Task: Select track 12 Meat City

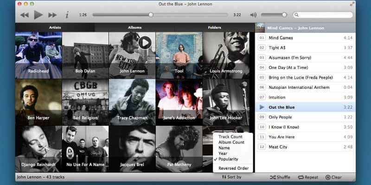Action: (x=305, y=147)
